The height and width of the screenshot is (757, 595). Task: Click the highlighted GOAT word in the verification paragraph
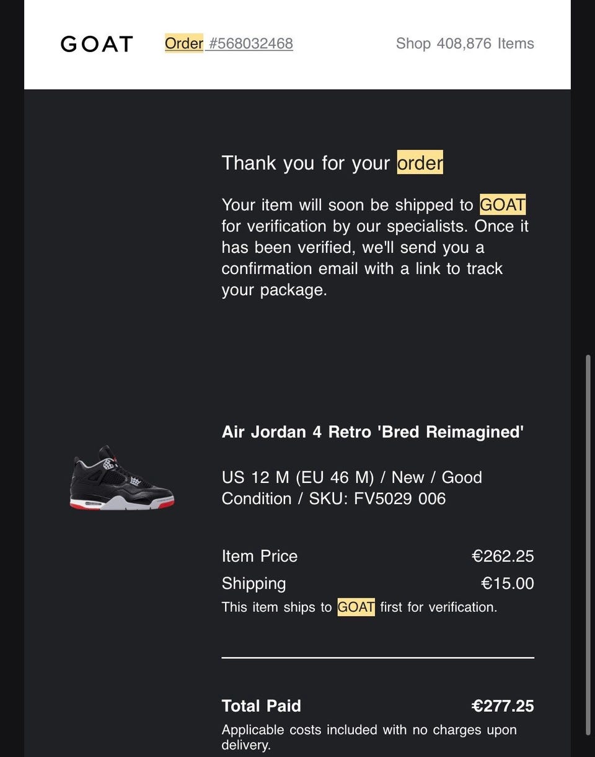click(x=503, y=205)
